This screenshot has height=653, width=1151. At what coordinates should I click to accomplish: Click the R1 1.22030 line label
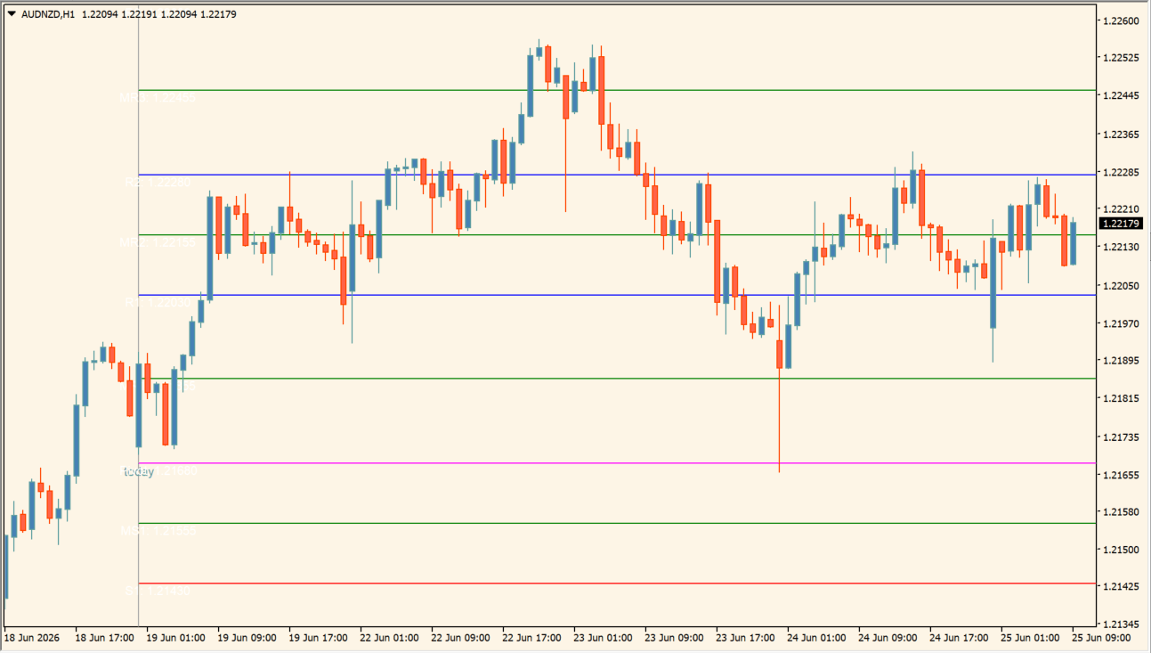coord(157,303)
